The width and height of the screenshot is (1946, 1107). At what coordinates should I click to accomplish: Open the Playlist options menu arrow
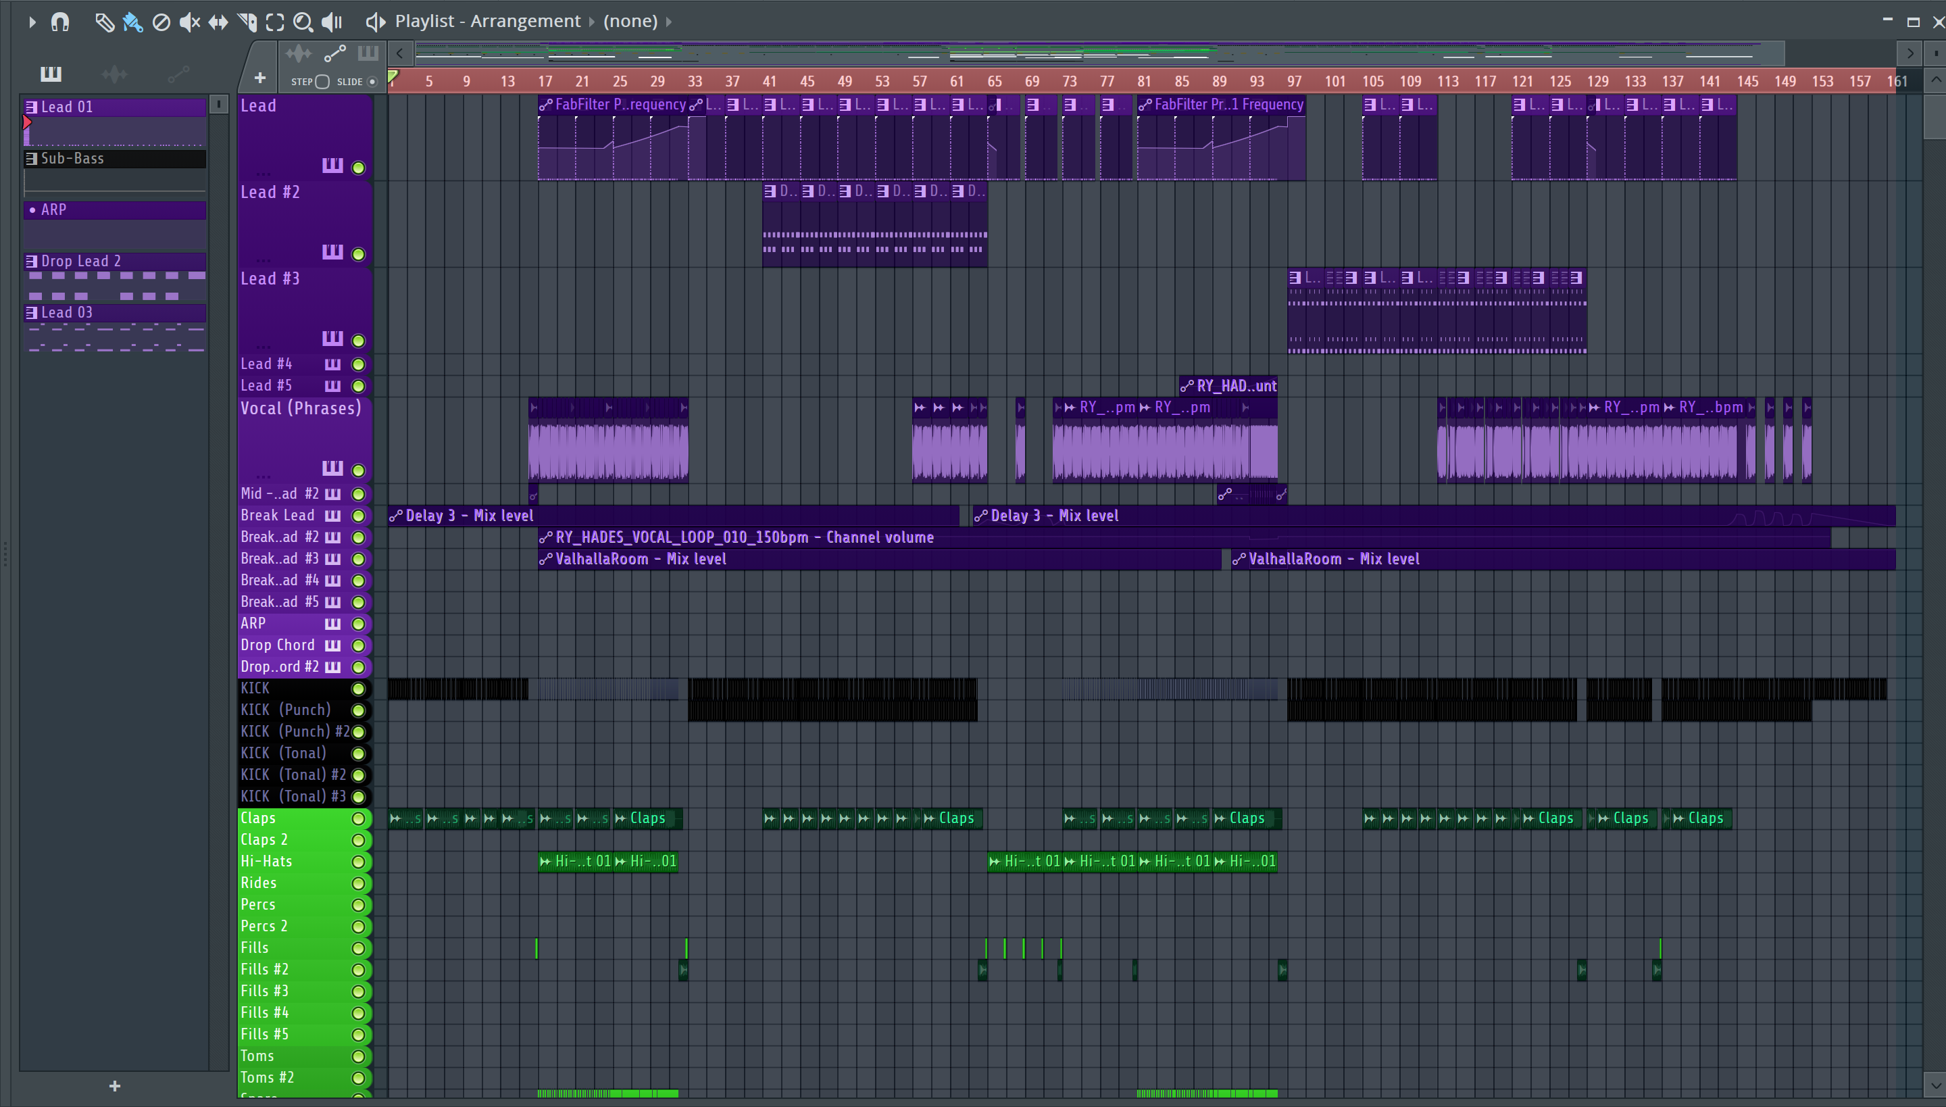tap(32, 22)
